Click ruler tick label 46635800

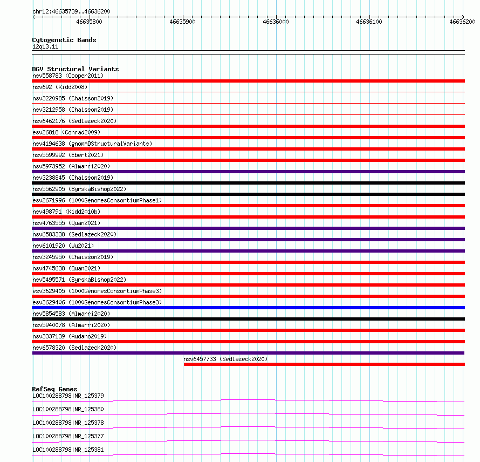(x=89, y=22)
